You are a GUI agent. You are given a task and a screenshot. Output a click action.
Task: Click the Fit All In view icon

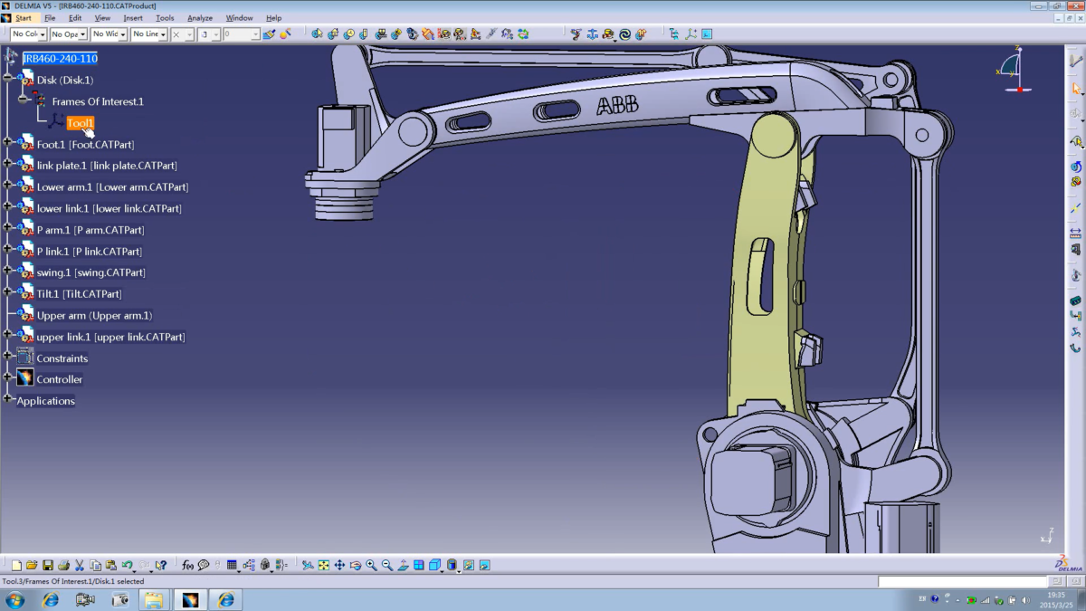324,566
